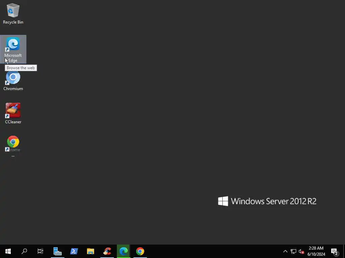The height and width of the screenshot is (258, 345).
Task: Open clock and date 2:28 AM
Action: coord(316,251)
